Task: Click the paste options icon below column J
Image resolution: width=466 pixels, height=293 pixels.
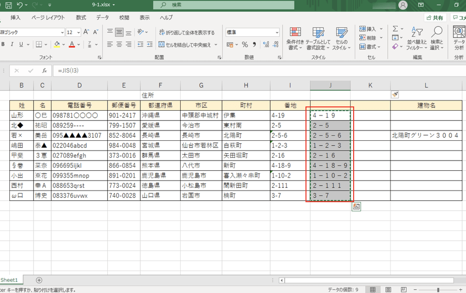Action: pos(356,207)
